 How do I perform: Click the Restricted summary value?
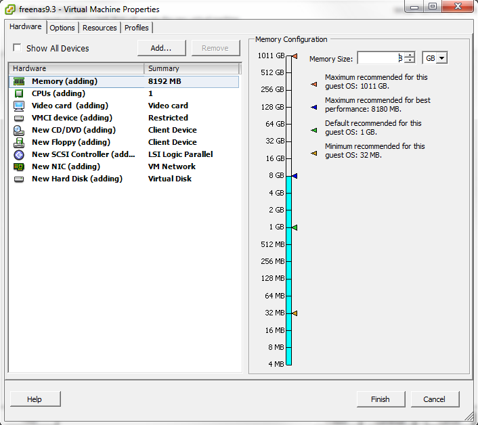pos(168,118)
